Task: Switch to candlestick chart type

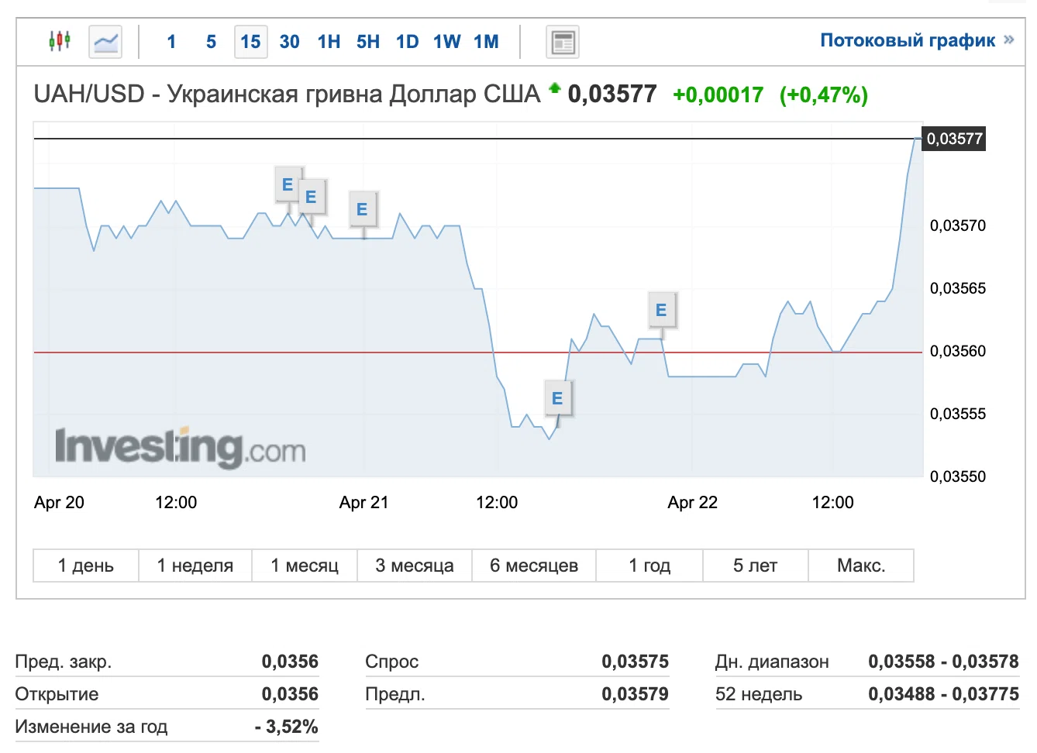Action: (x=60, y=41)
